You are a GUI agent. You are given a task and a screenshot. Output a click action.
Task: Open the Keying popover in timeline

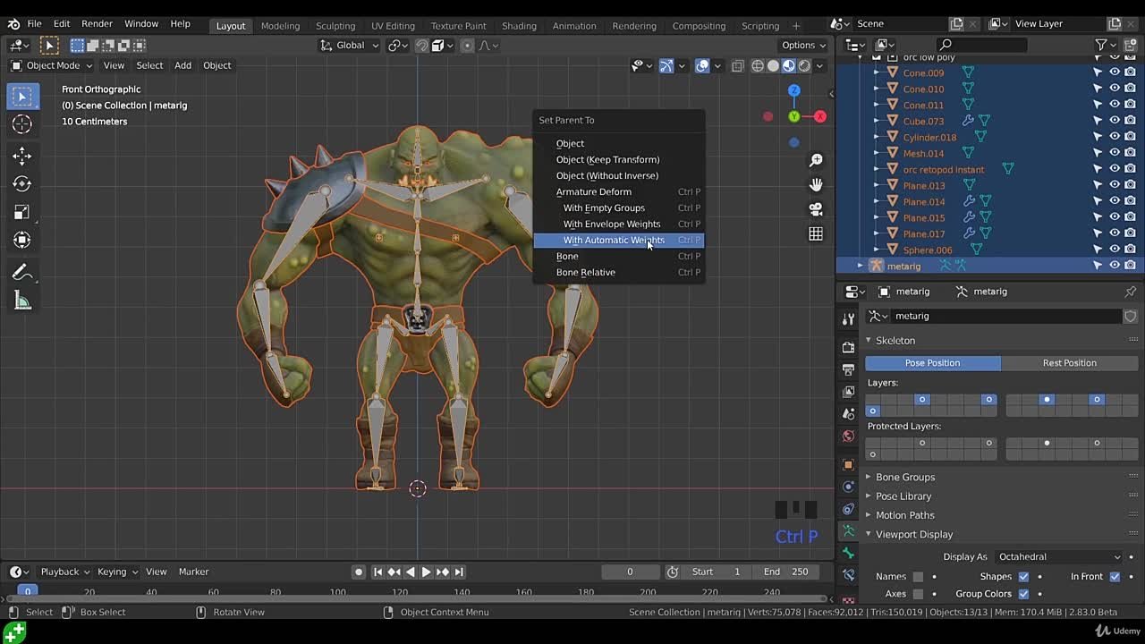[x=117, y=572]
